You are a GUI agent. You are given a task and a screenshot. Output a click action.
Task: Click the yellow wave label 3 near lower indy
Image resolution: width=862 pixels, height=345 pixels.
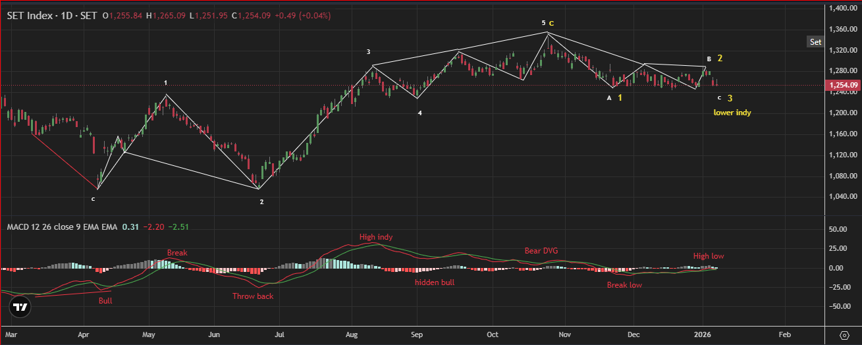coord(730,98)
